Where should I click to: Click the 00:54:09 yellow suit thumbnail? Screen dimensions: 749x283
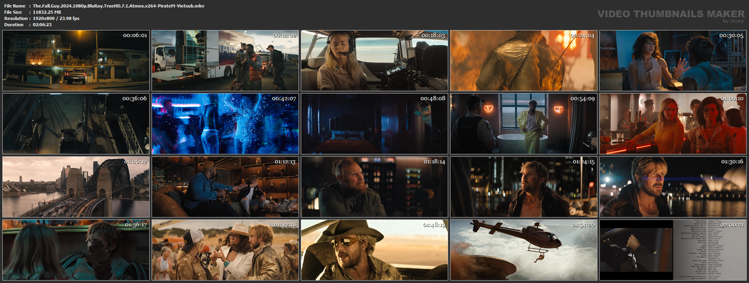tap(524, 124)
